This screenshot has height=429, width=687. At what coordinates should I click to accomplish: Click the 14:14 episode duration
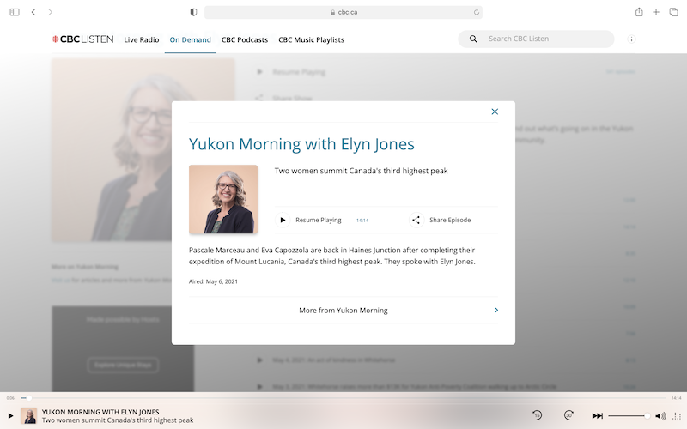(x=362, y=221)
